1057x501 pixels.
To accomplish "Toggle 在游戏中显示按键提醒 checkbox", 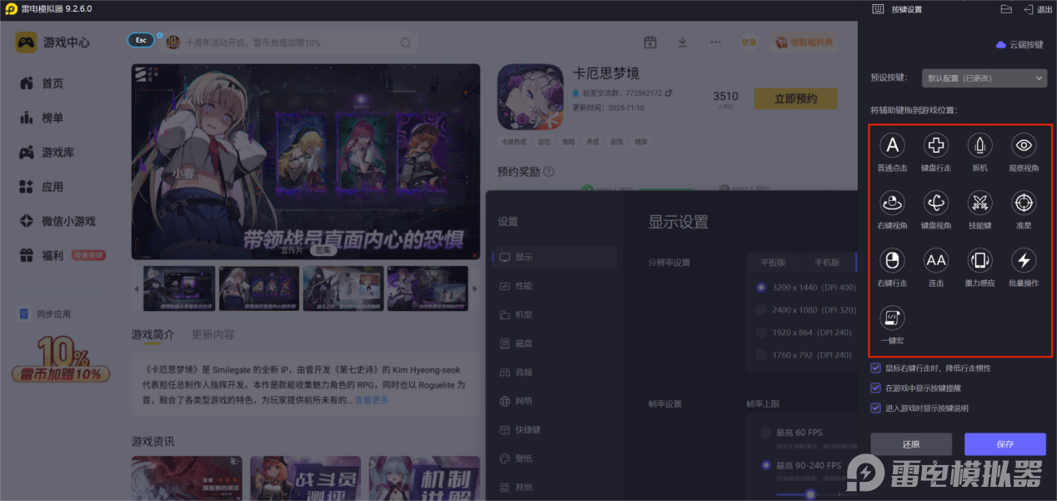I will [875, 388].
